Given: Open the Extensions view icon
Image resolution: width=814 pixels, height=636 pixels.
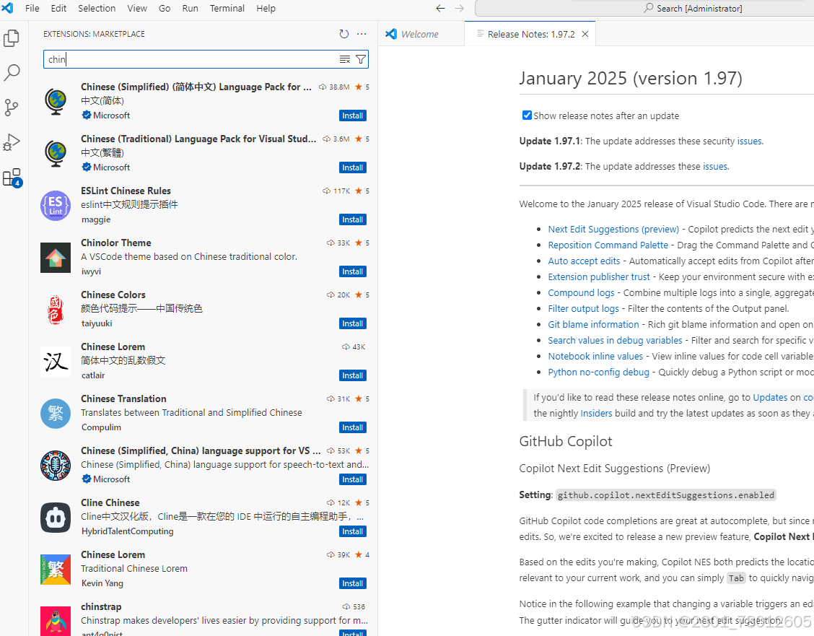Looking at the screenshot, I should pos(12,177).
